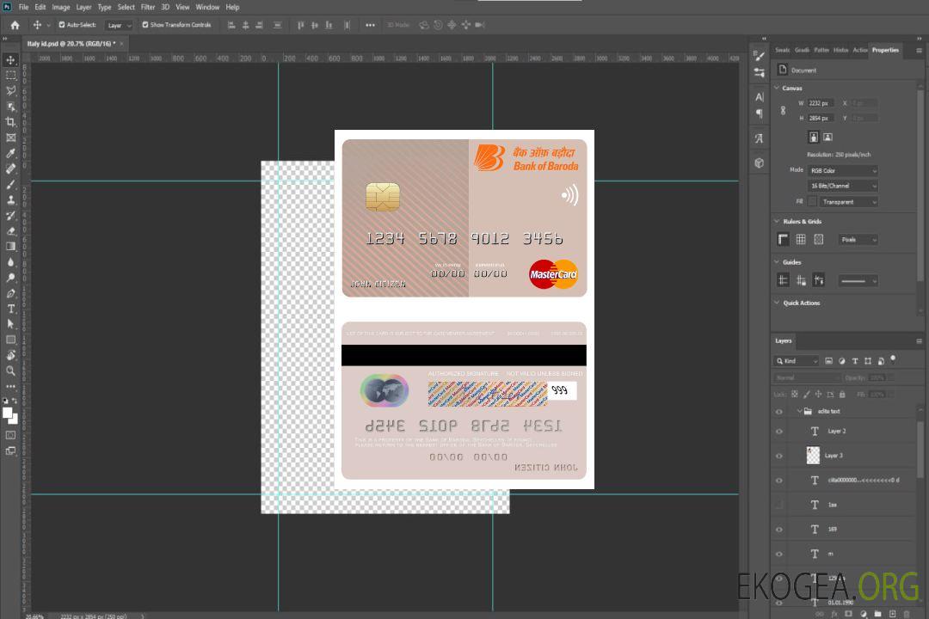Select the Object Selection tool
The width and height of the screenshot is (929, 619).
coord(10,107)
